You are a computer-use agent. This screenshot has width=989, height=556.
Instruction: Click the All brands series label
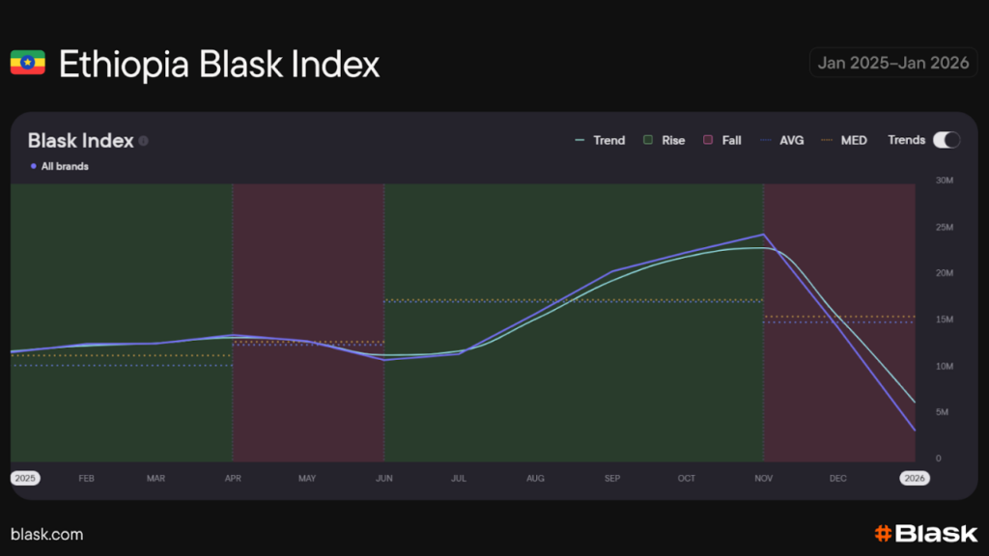(65, 167)
